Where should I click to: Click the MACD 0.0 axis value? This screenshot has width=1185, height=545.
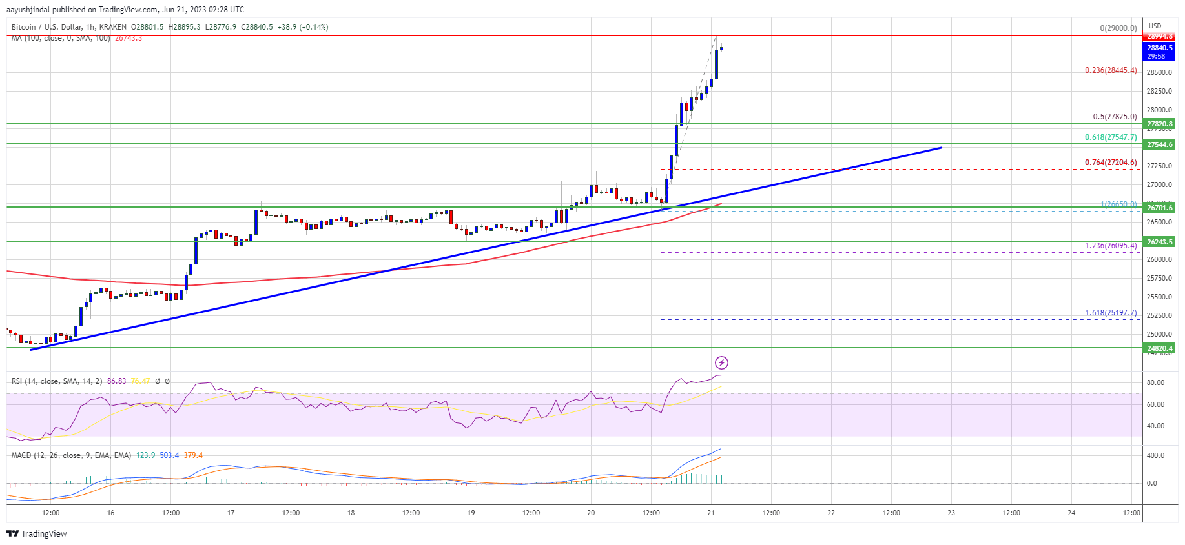click(1151, 484)
